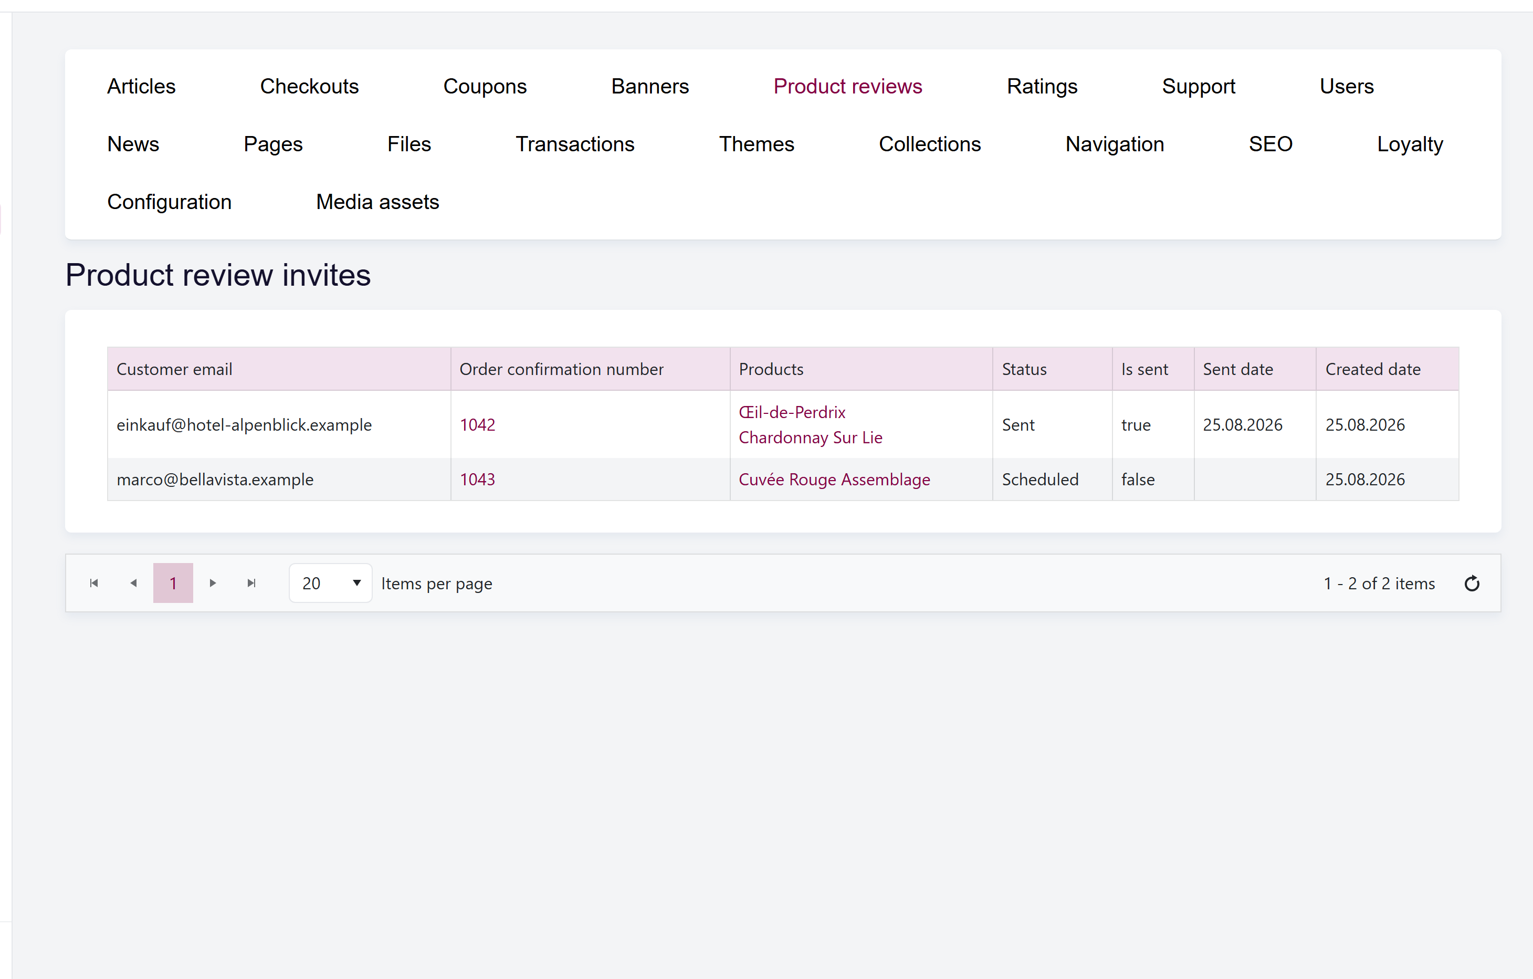This screenshot has width=1533, height=979.
Task: Open the Chardonnay Sur Lie product link
Action: point(811,438)
